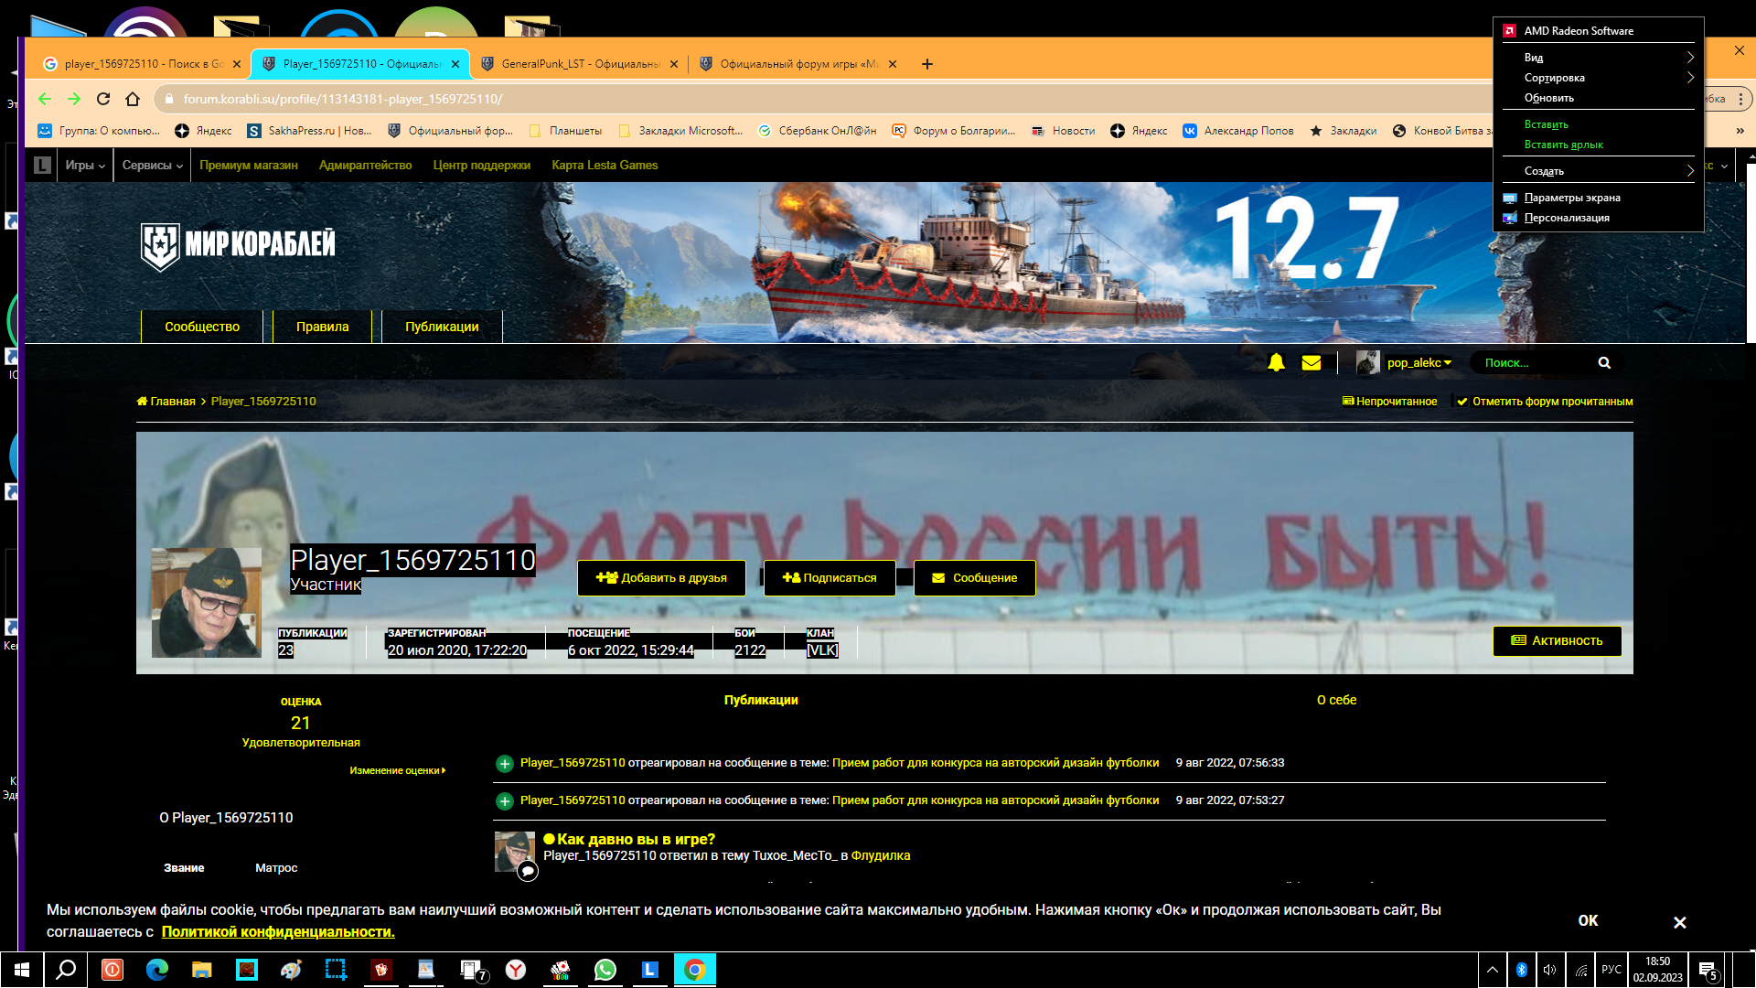Dismiss cookie banner with X
The height and width of the screenshot is (988, 1756).
pyautogui.click(x=1679, y=922)
